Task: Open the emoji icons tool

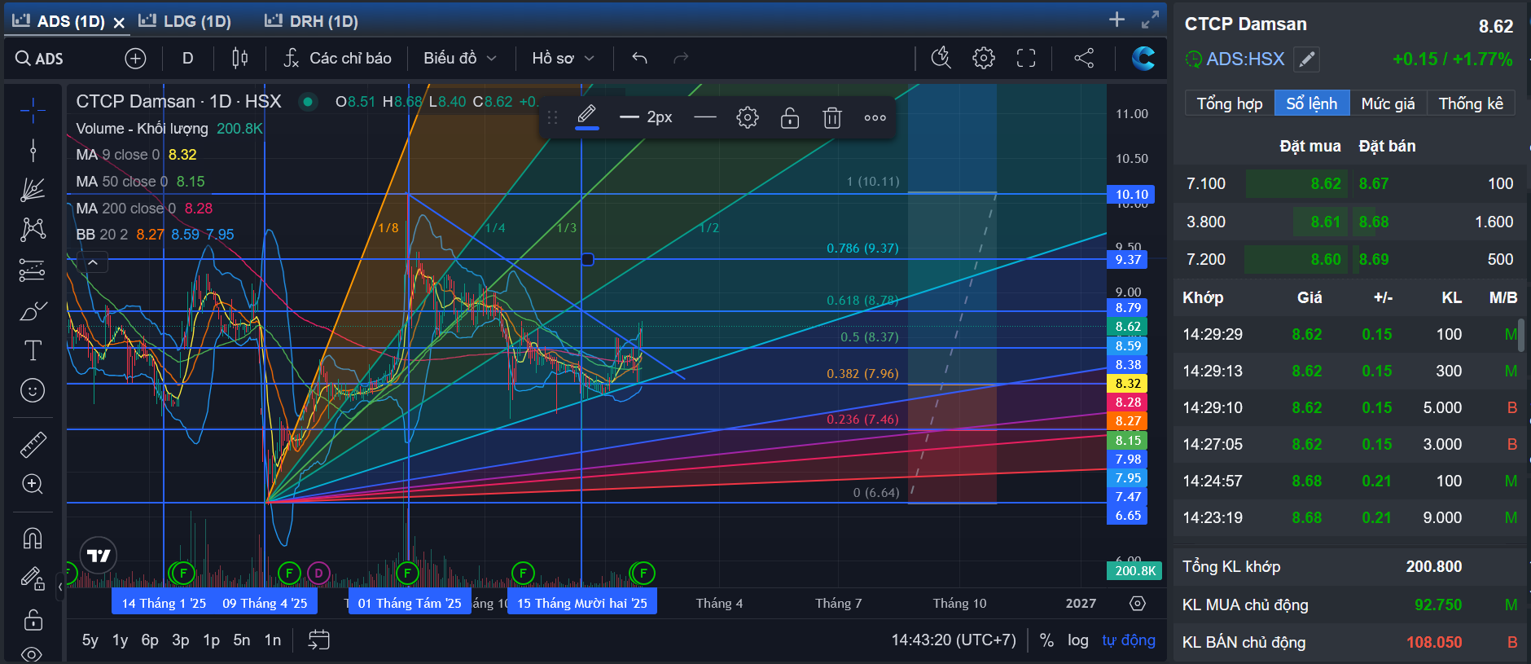Action: [x=33, y=390]
